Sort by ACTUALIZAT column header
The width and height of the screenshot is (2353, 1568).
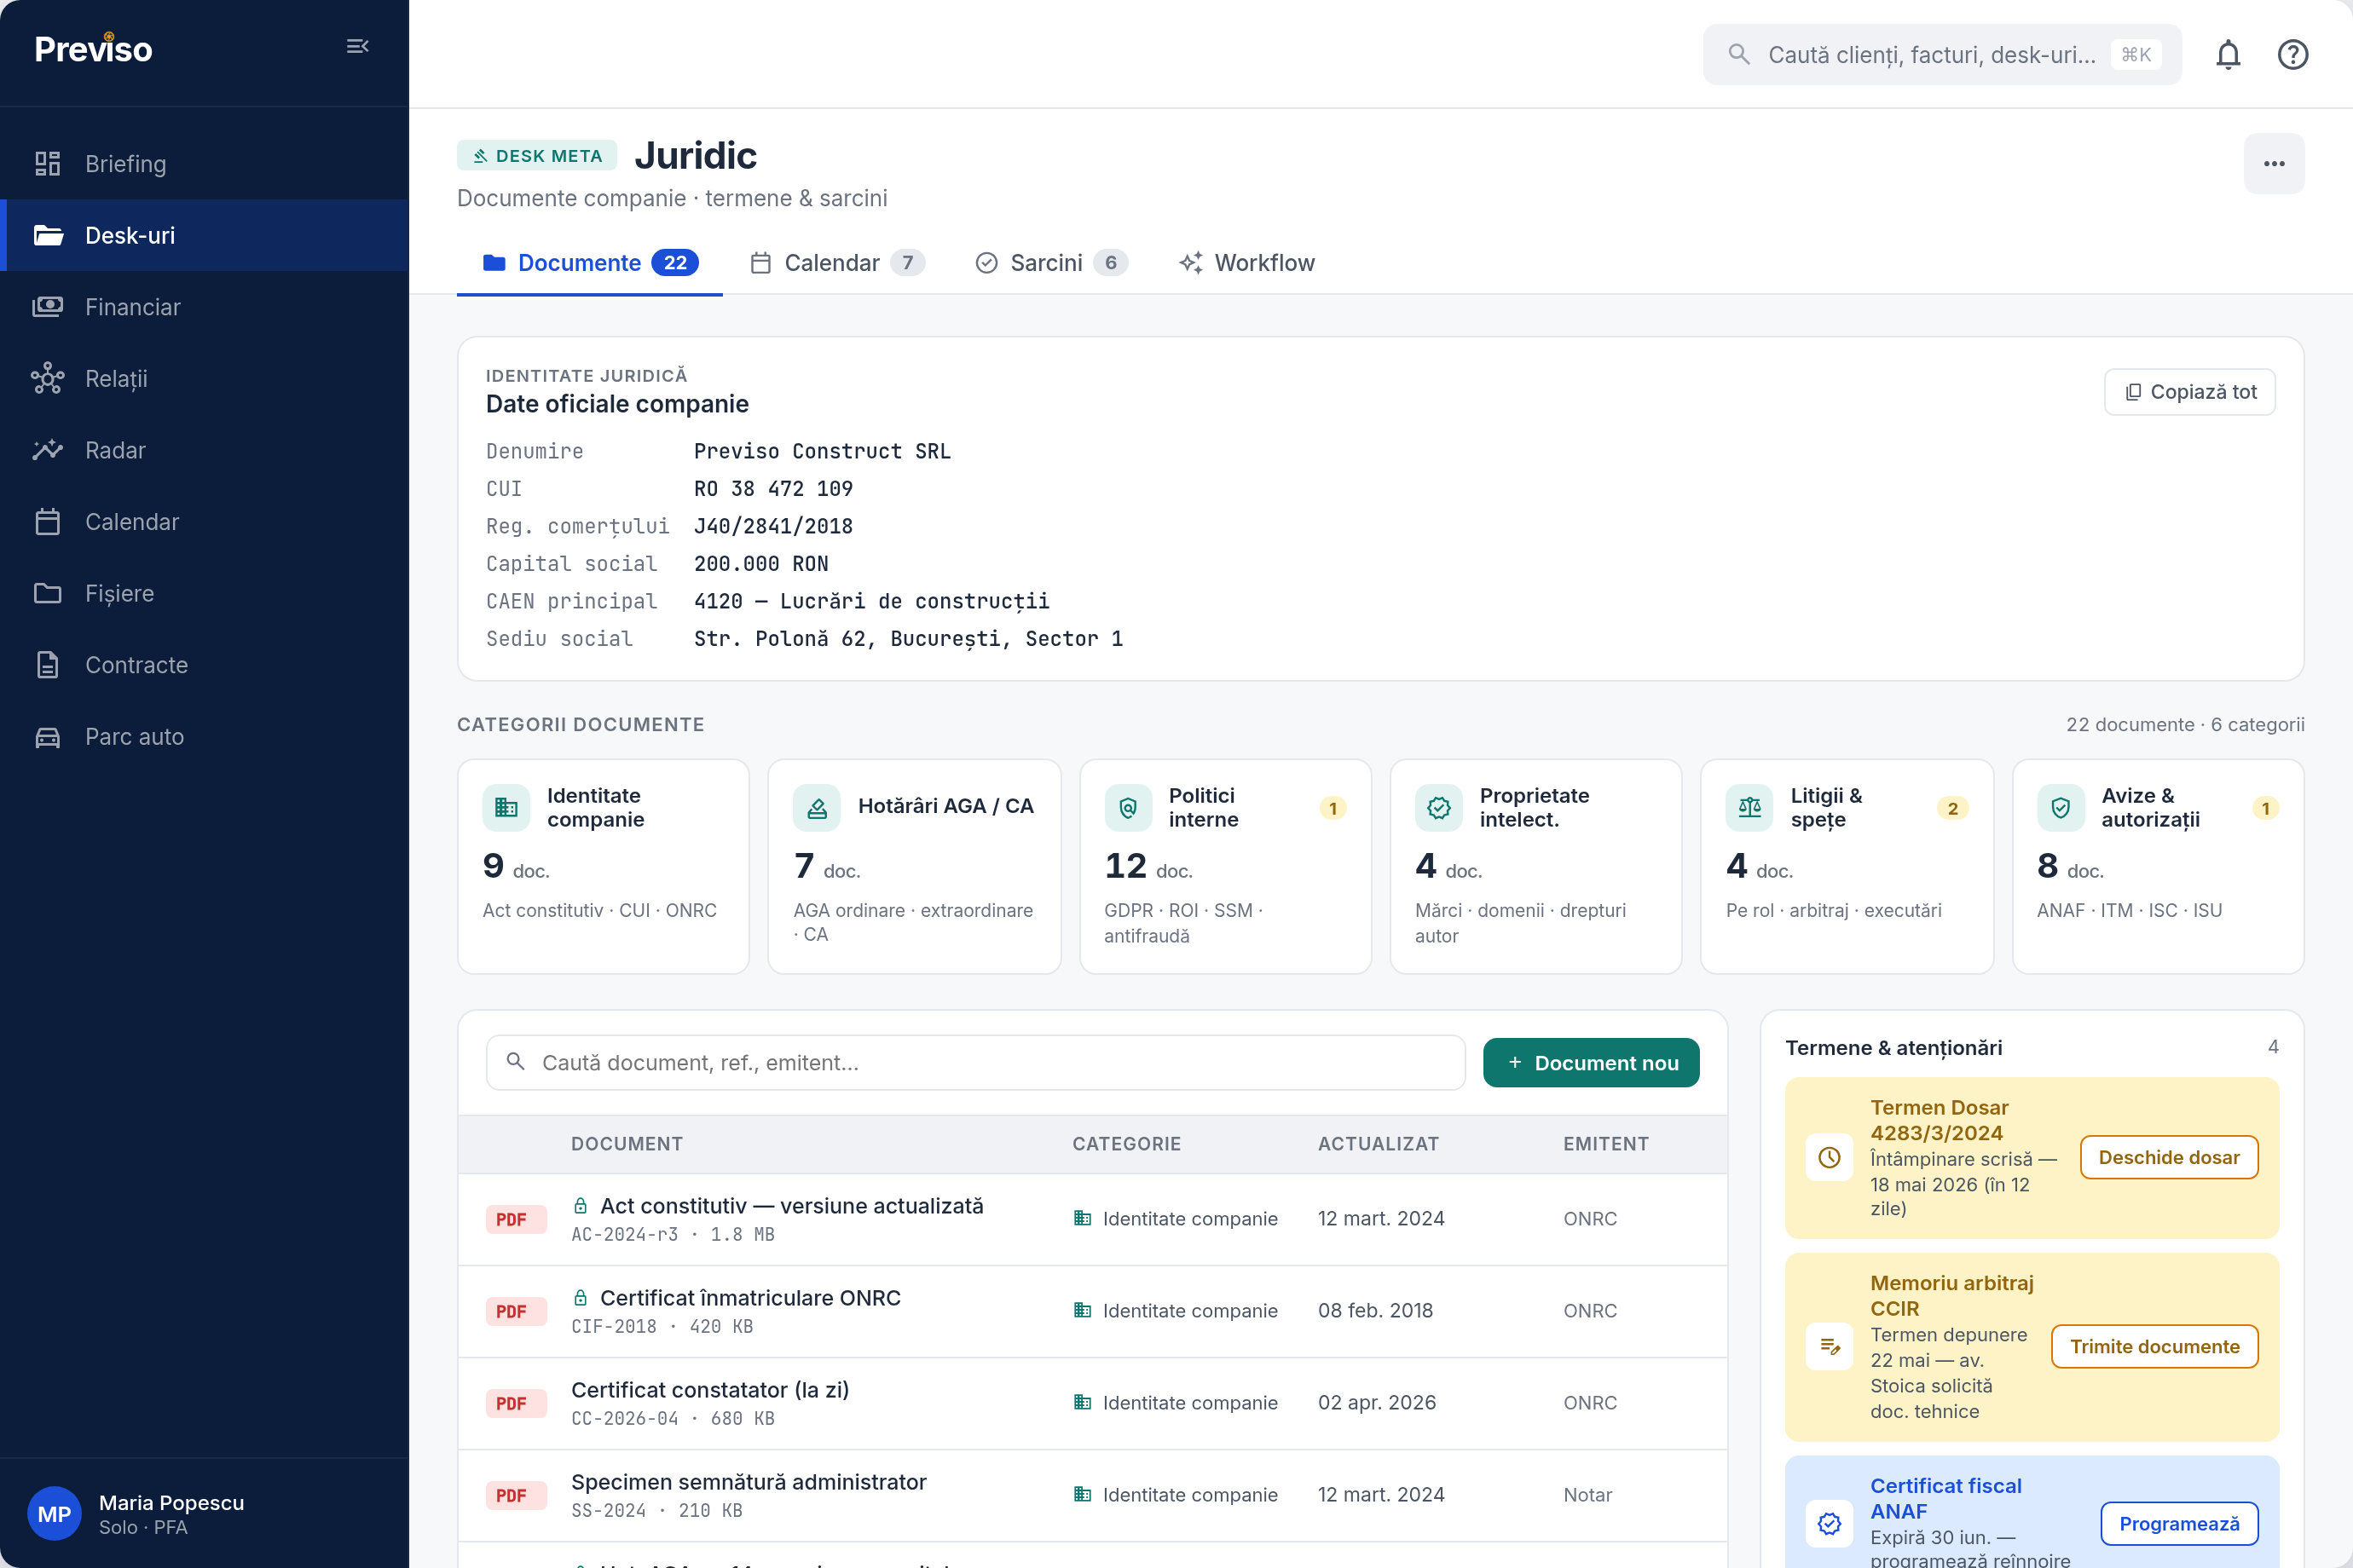tap(1378, 1144)
